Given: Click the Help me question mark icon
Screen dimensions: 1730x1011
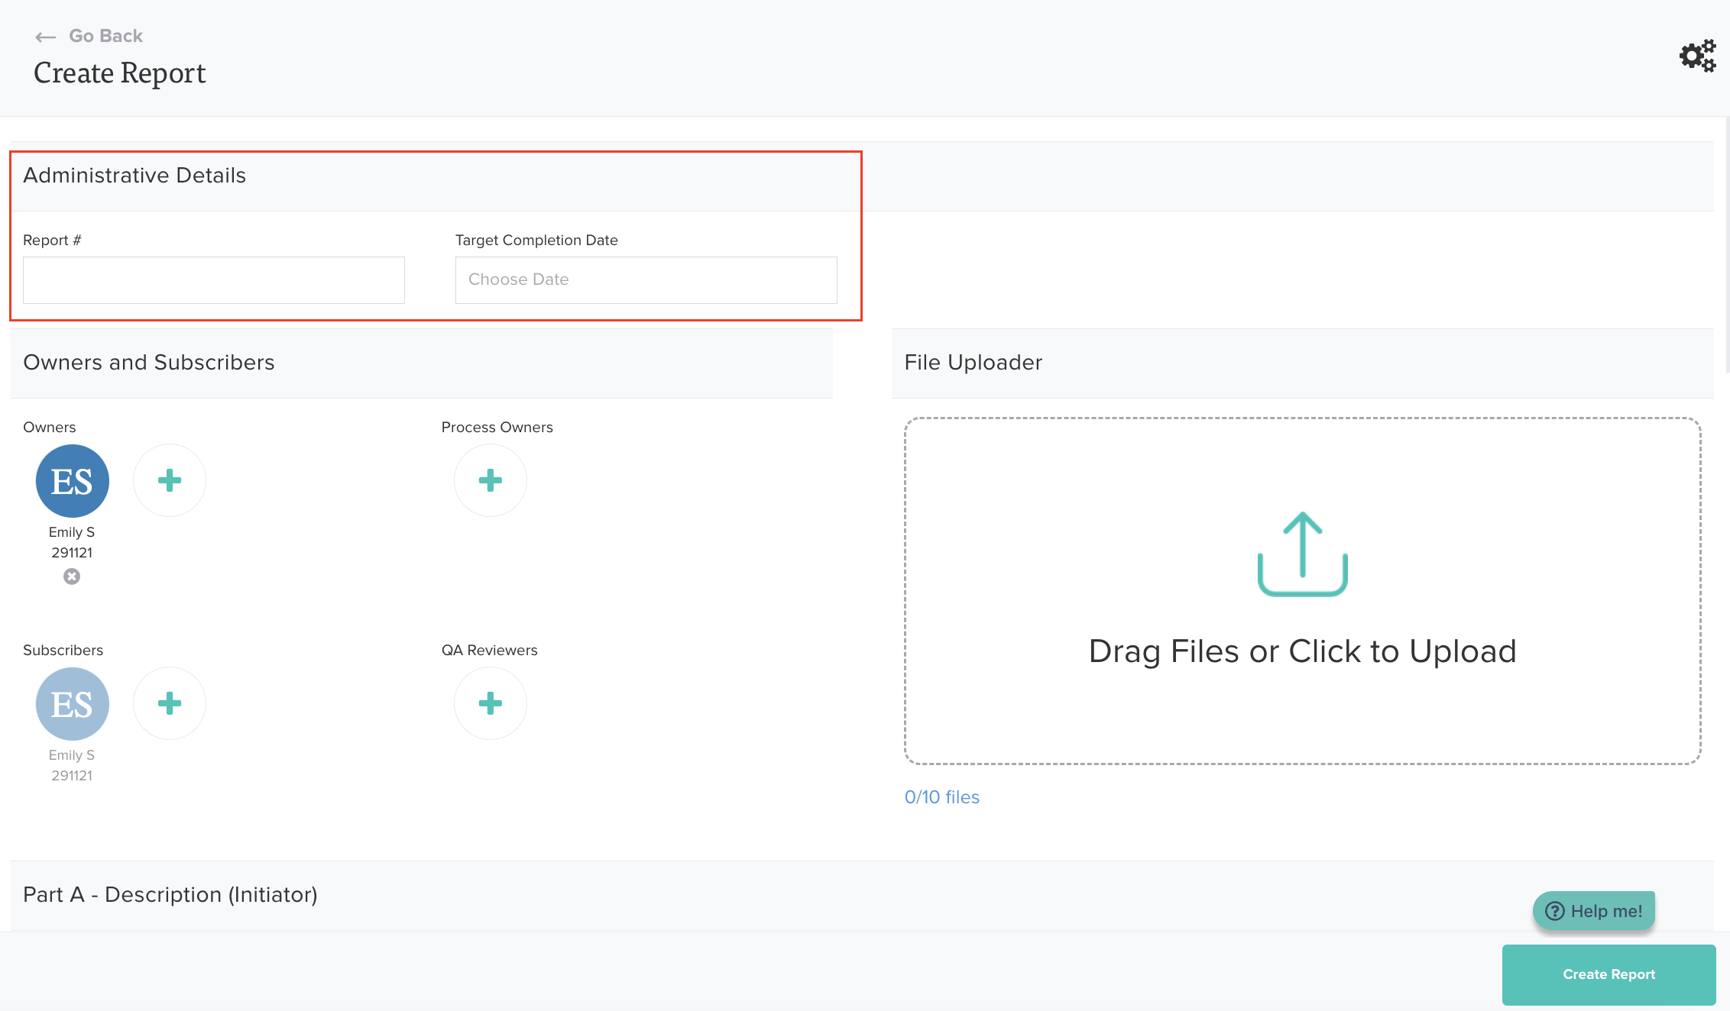Looking at the screenshot, I should [1554, 911].
